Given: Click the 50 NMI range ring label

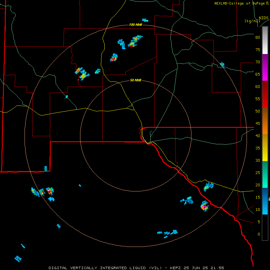Looking at the screenshot, I should 136,80.
